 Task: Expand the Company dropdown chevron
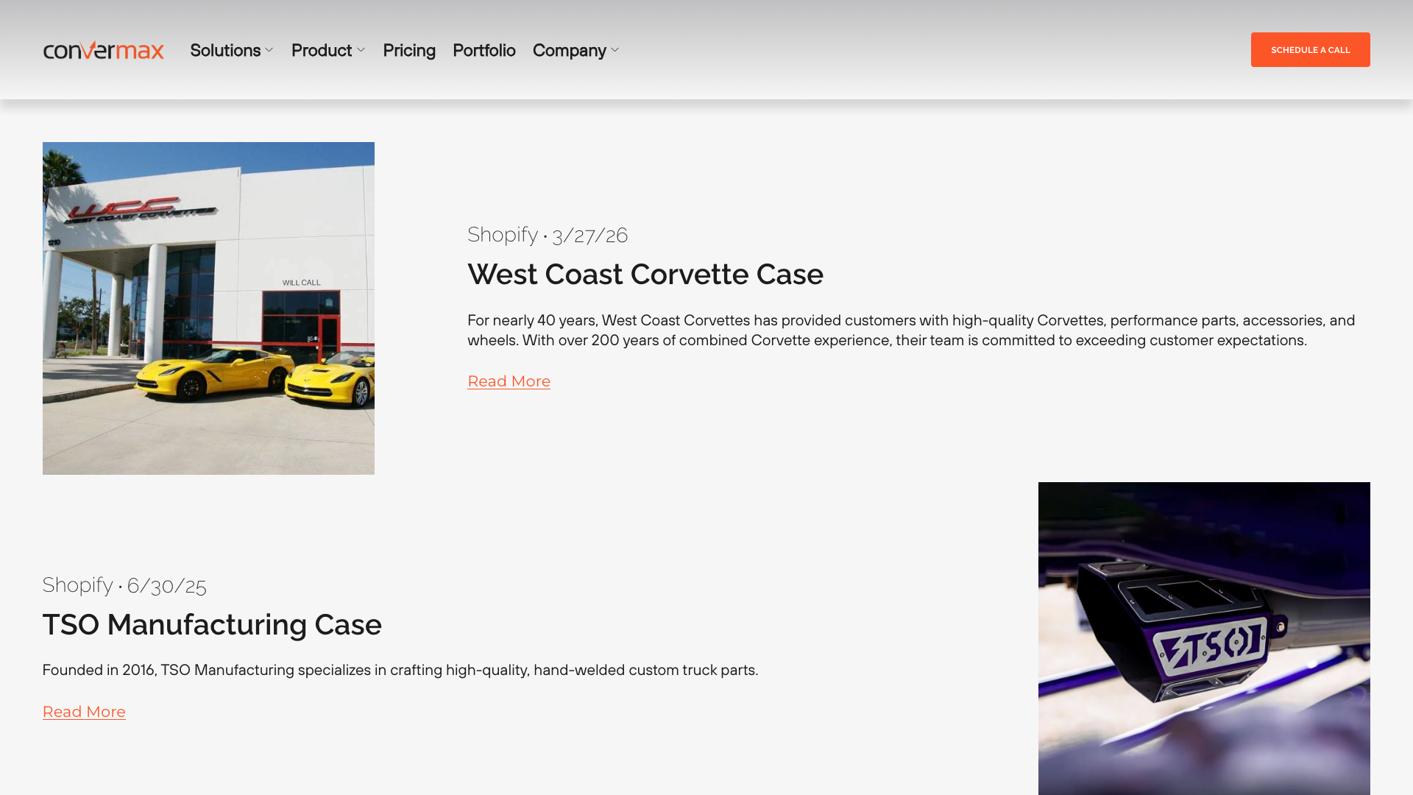tap(615, 50)
